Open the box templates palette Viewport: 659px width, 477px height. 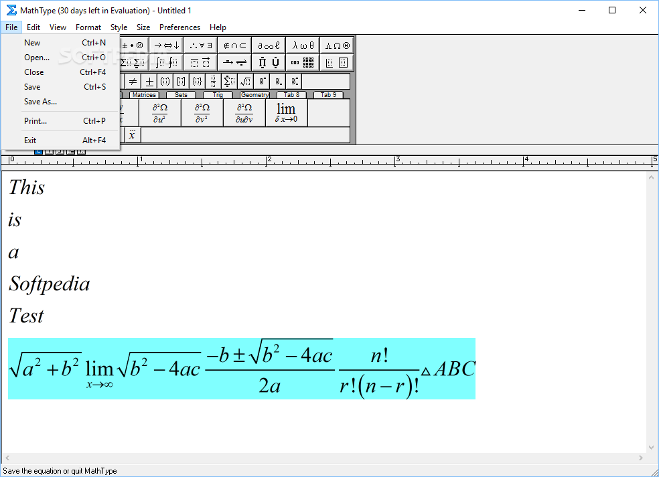(337, 63)
